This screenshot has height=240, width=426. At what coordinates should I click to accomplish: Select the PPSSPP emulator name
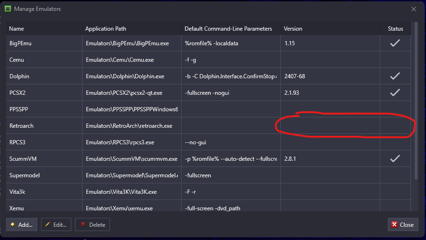coord(19,109)
